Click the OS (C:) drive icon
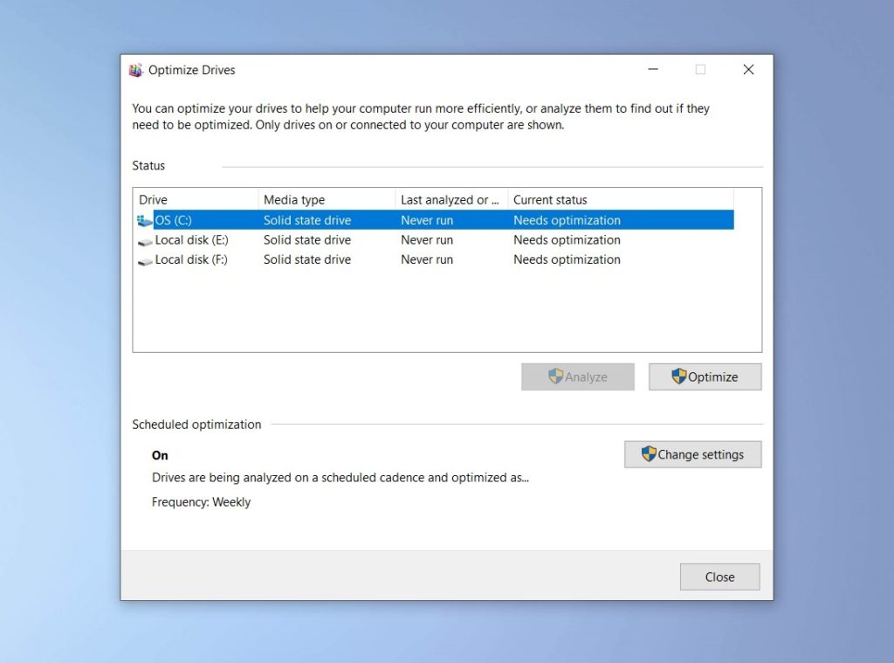Viewport: 894px width, 663px height. pyautogui.click(x=146, y=220)
